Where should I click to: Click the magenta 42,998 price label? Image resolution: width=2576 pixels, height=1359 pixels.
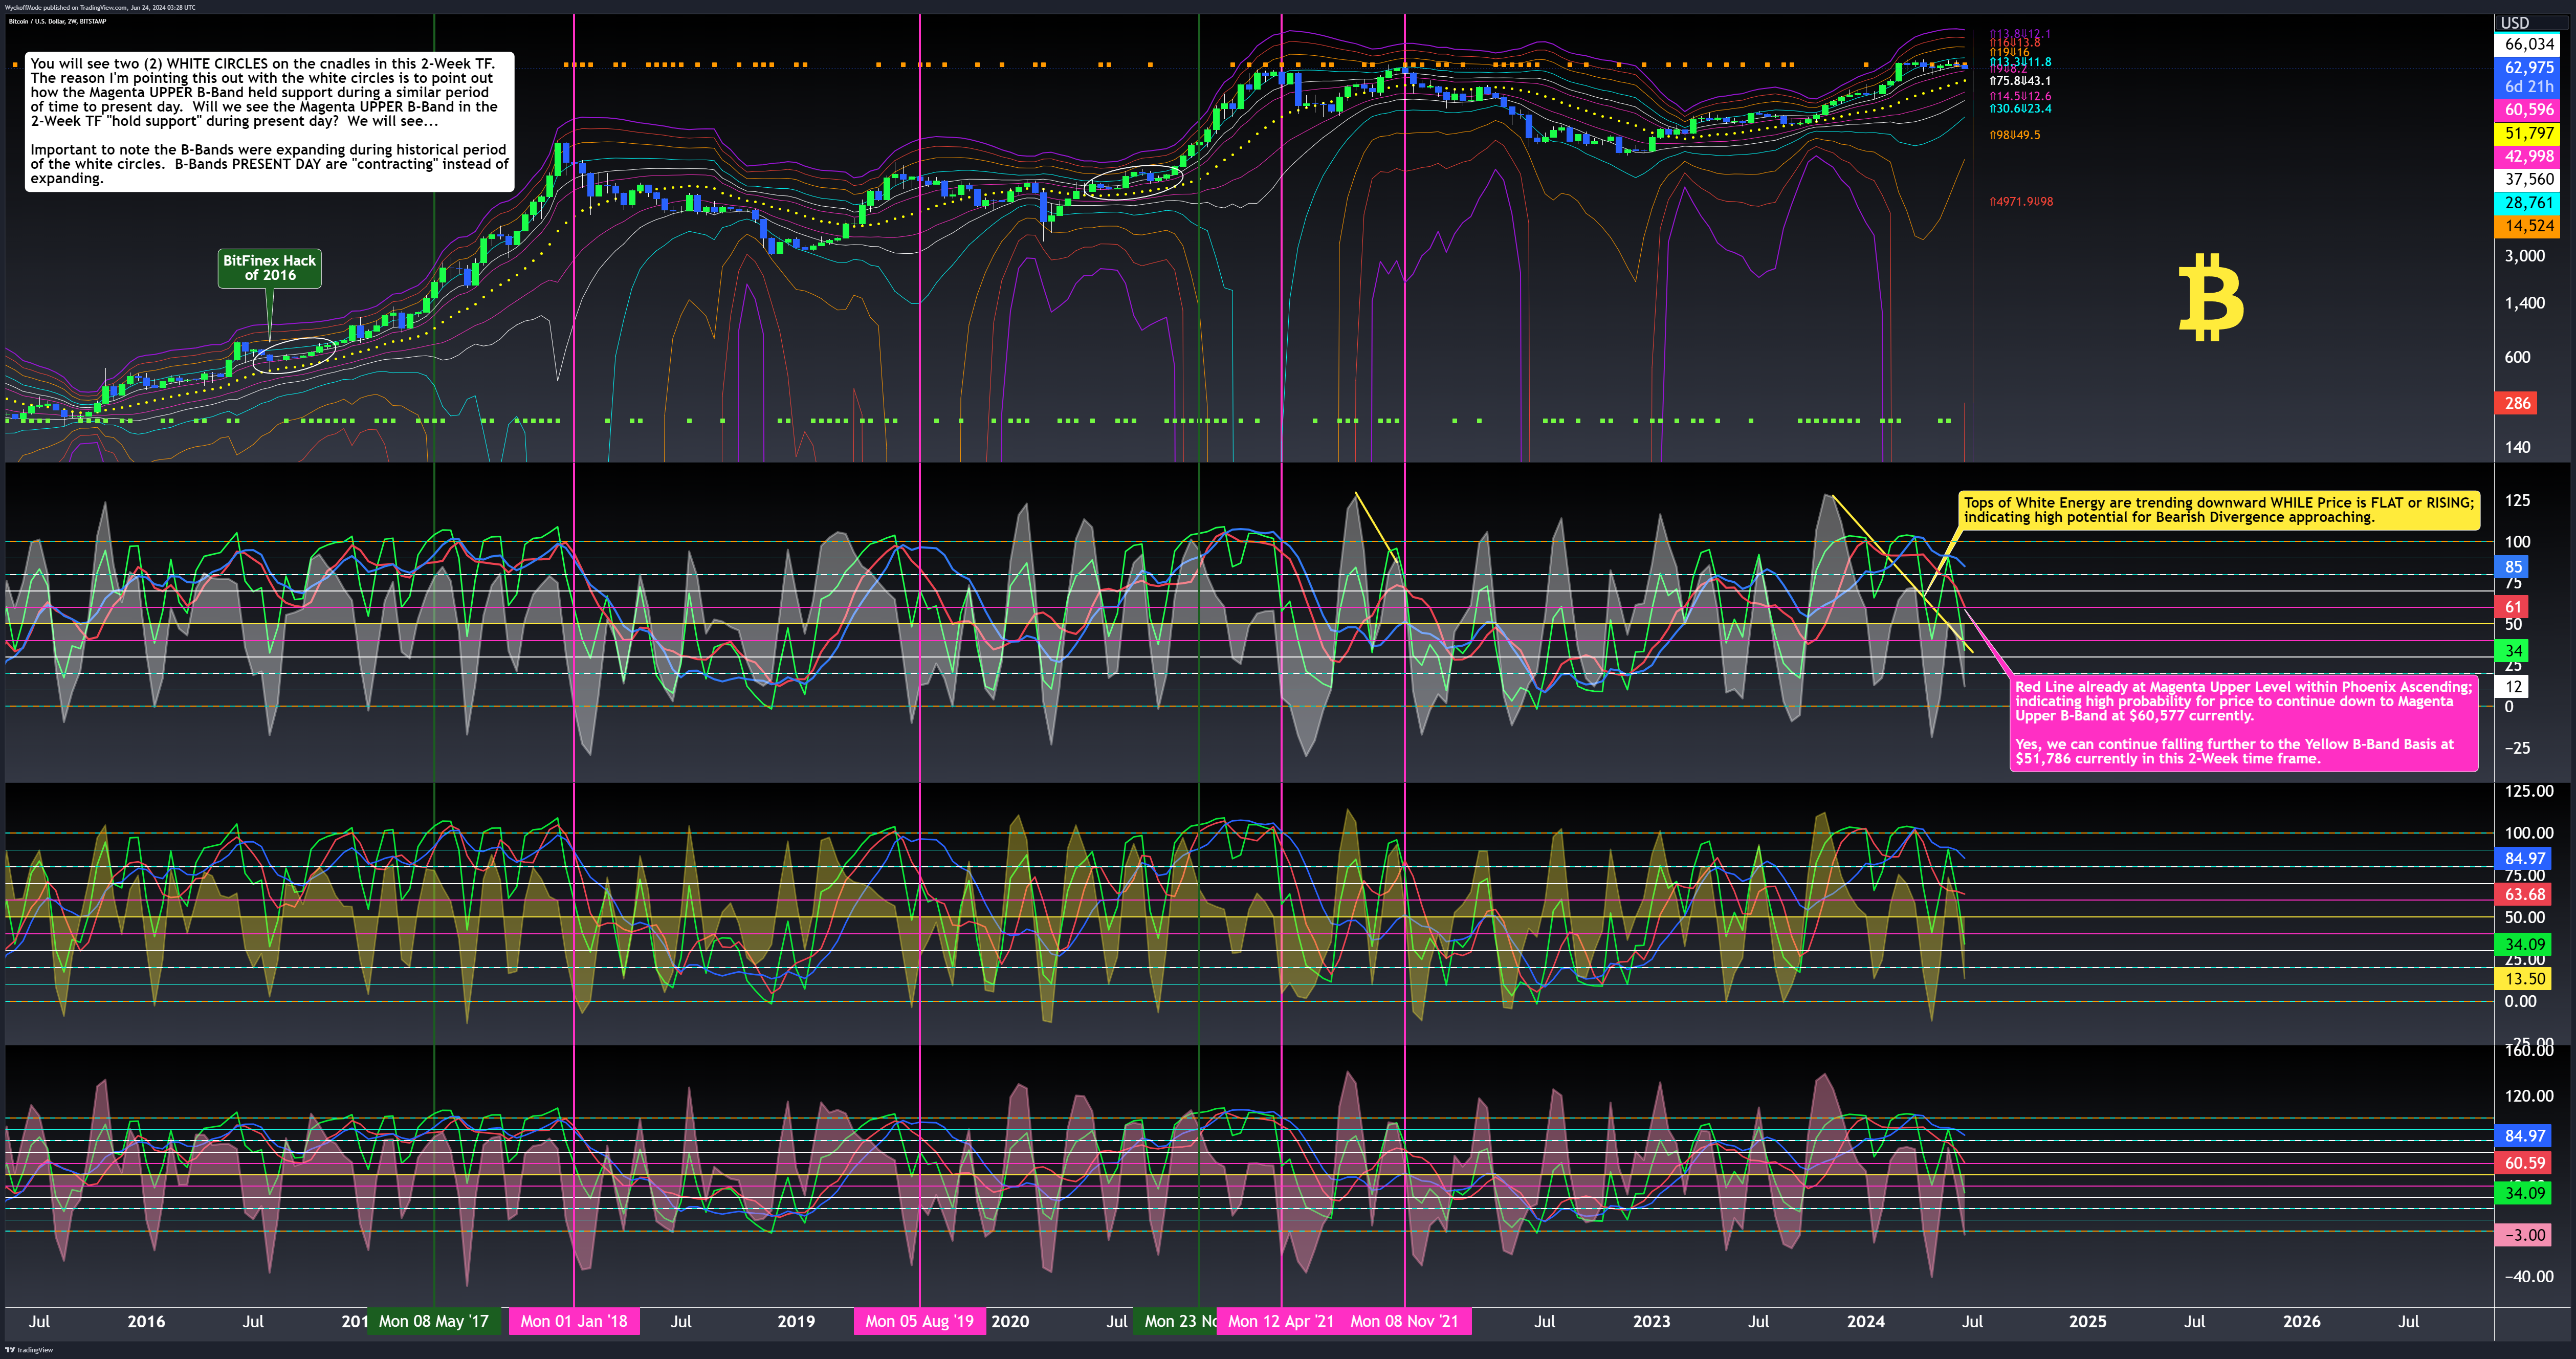tap(2528, 156)
